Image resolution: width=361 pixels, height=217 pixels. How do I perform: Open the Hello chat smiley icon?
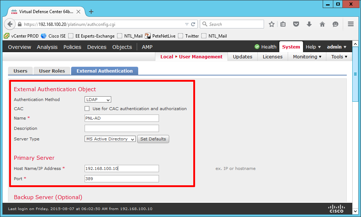pyautogui.click(x=335, y=24)
